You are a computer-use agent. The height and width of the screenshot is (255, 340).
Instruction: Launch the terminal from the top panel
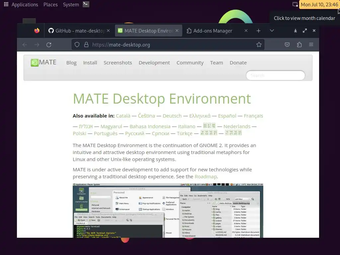click(x=86, y=4)
